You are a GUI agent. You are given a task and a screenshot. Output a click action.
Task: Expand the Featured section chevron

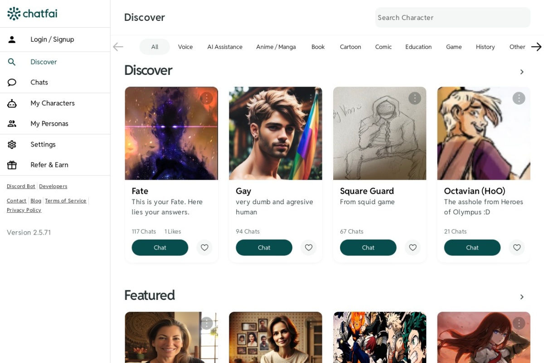522,297
